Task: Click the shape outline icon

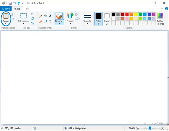Action: (x=77, y=14)
